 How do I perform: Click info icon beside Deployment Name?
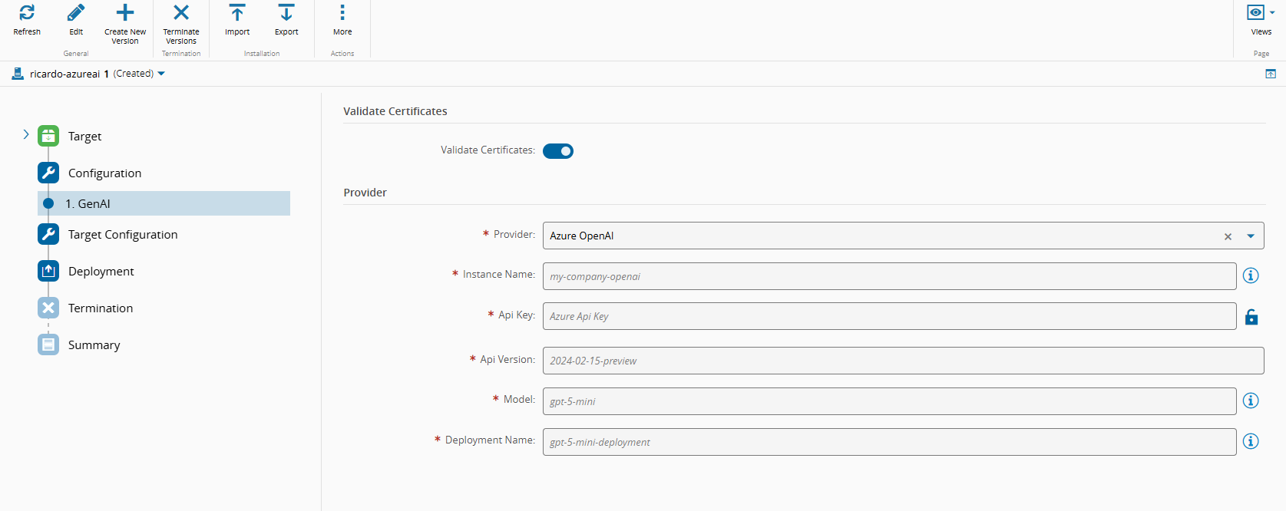tap(1251, 441)
